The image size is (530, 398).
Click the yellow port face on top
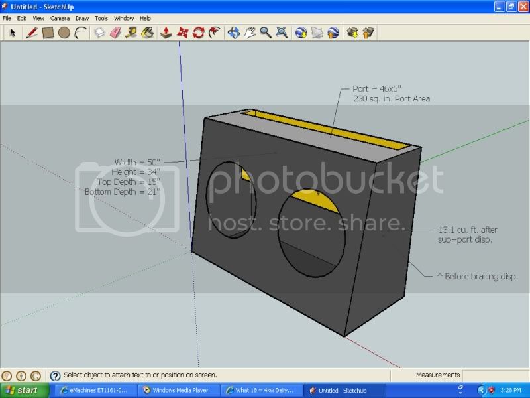(x=326, y=130)
